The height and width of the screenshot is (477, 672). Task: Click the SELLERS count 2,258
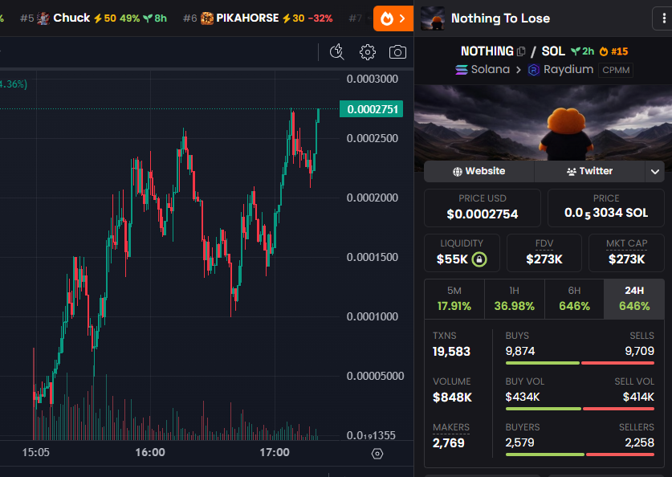pos(639,442)
